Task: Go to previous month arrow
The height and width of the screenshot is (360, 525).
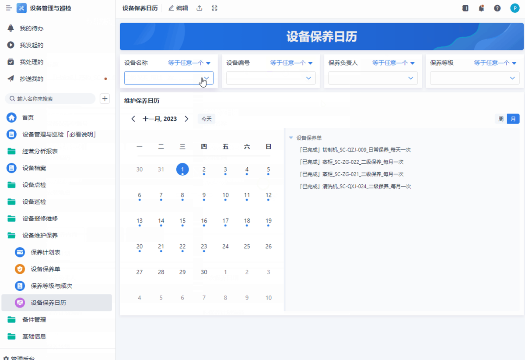Action: tap(133, 119)
